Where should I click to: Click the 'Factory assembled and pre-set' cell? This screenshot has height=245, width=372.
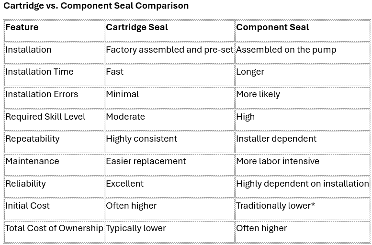[x=169, y=53]
